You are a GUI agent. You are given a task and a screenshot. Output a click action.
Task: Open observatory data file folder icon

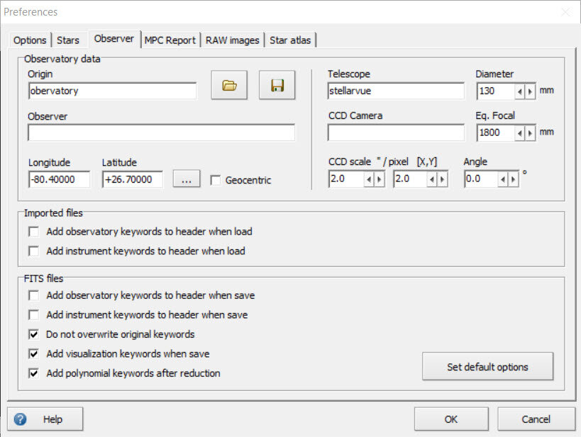pyautogui.click(x=229, y=86)
